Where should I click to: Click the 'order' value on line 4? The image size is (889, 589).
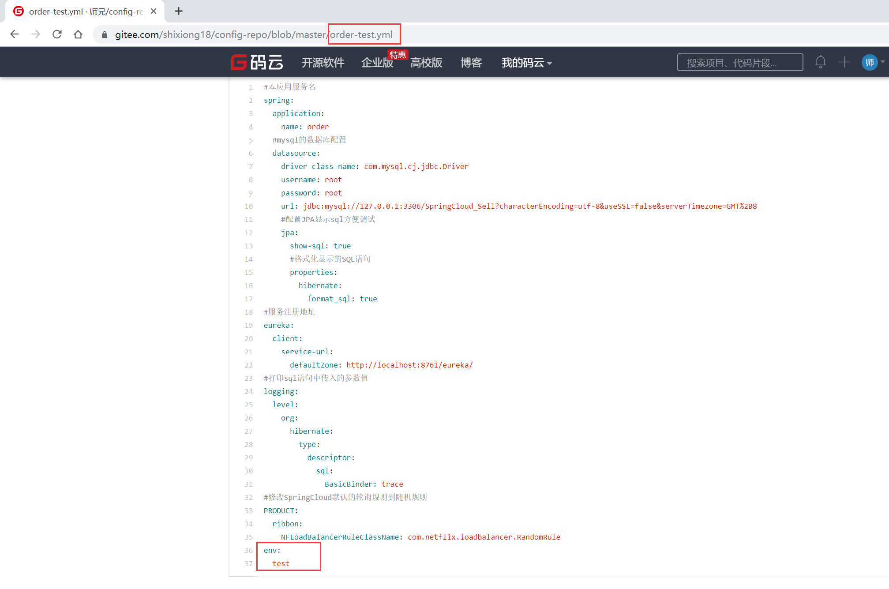[318, 127]
